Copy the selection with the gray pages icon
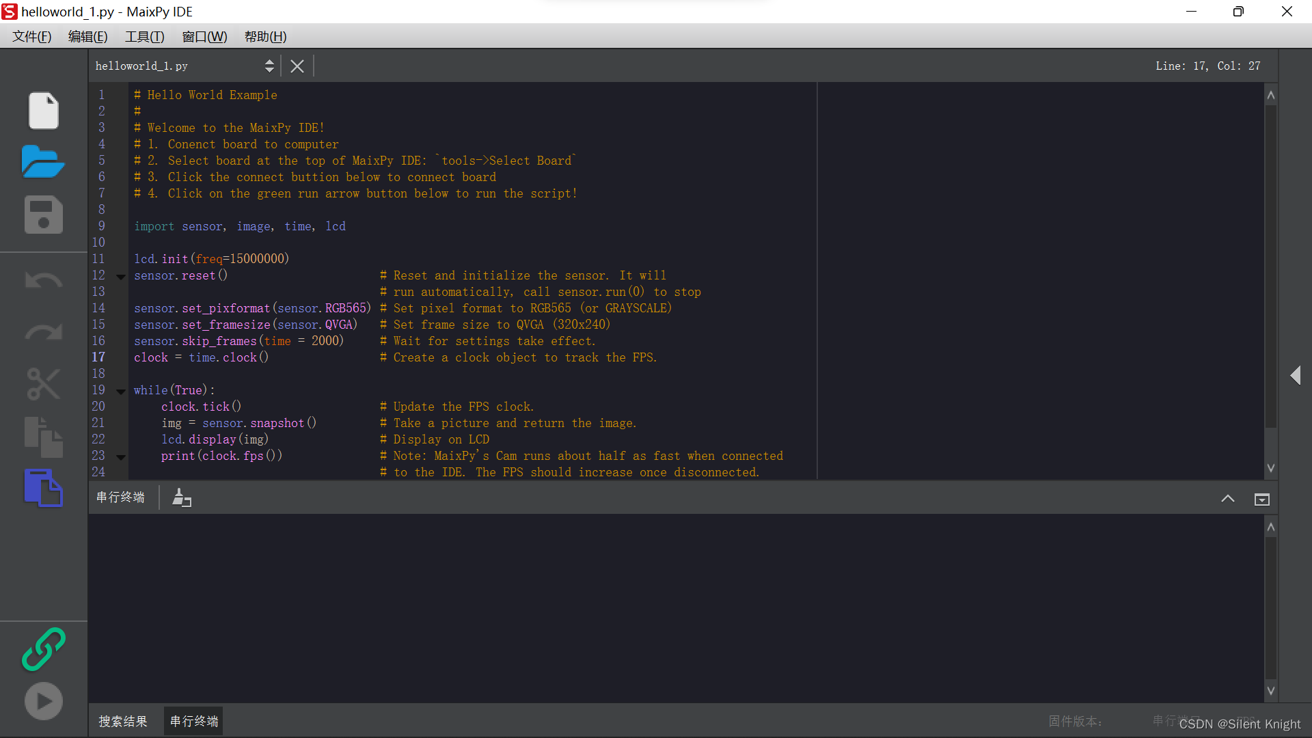The width and height of the screenshot is (1312, 738). pyautogui.click(x=44, y=437)
